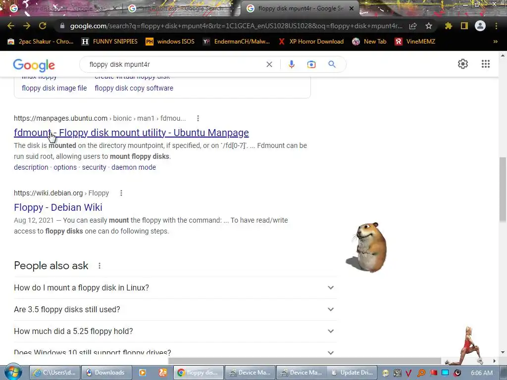The width and height of the screenshot is (507, 380).
Task: Jump to the 'daemon mode' sitelink
Action: tap(134, 167)
